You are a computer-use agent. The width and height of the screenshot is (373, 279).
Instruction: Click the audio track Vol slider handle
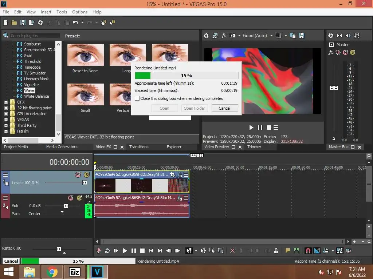pos(66,206)
